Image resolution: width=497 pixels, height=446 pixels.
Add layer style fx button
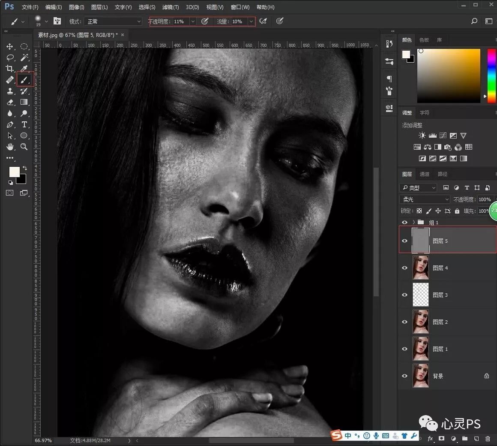pos(430,439)
